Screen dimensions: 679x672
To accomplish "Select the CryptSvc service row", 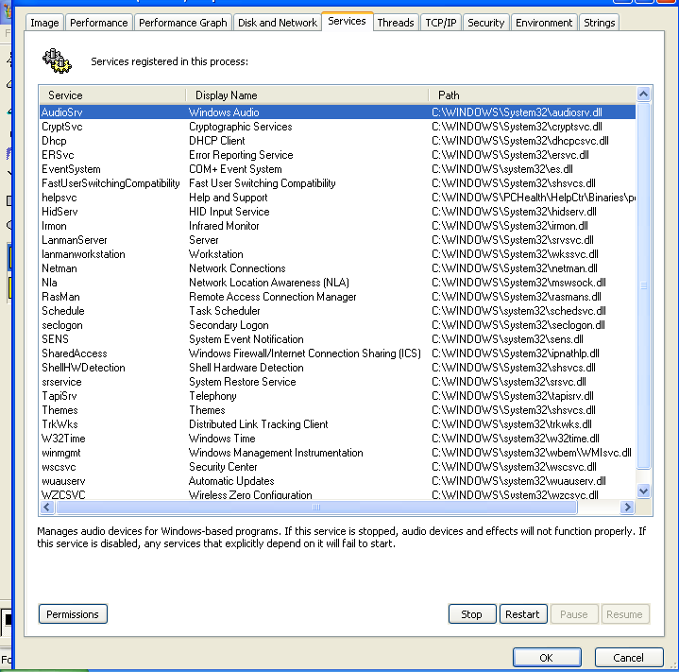I will 337,127.
